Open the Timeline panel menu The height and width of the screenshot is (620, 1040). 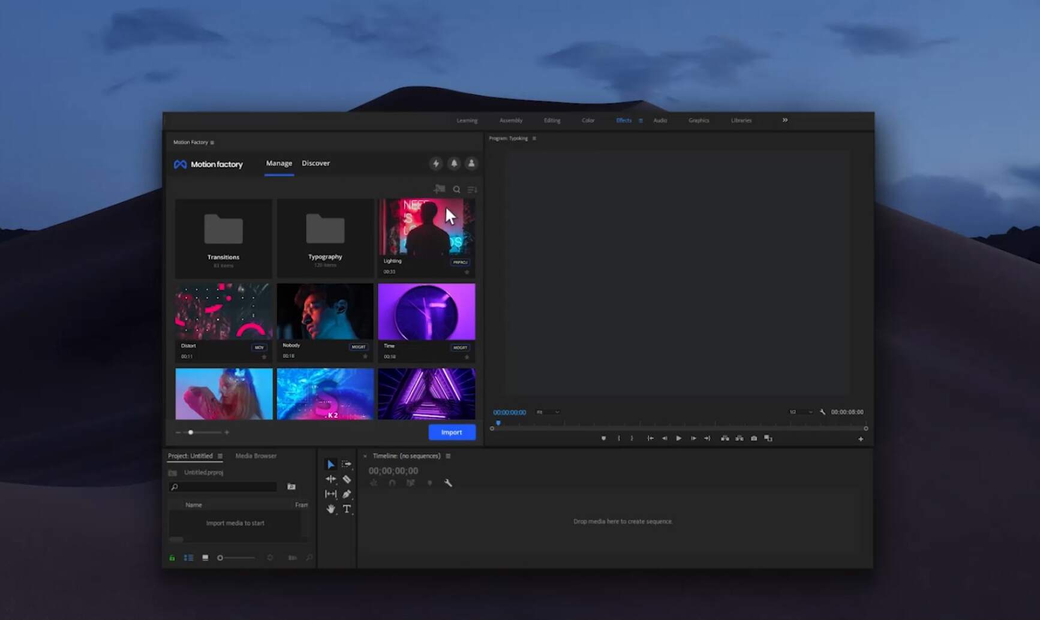point(448,456)
